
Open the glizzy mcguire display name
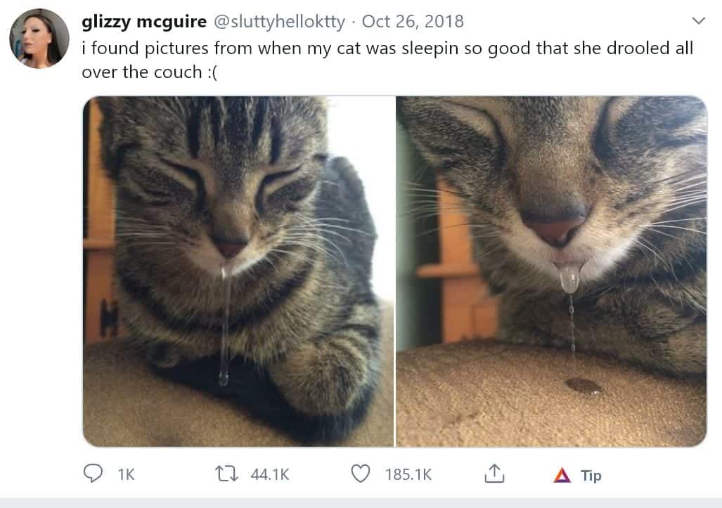[144, 21]
